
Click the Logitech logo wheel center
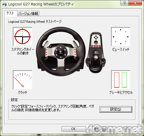[x=61, y=52]
